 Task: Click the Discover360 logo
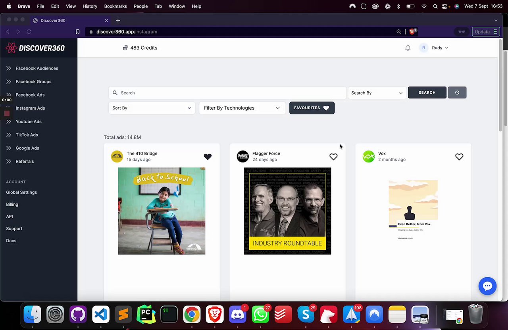pyautogui.click(x=35, y=48)
